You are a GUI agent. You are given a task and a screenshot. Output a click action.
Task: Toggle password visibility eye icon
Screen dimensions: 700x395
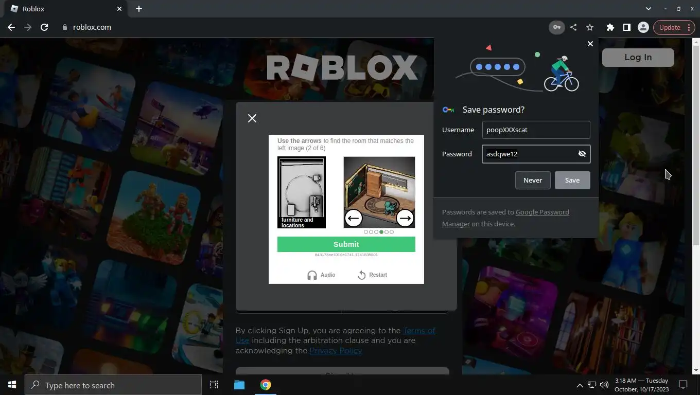tap(582, 154)
